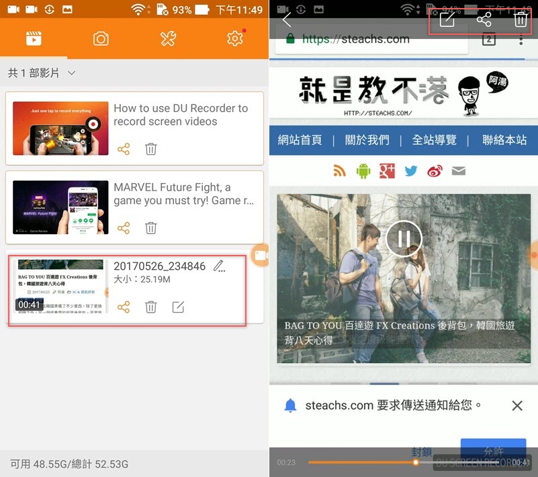Click the 封鎖 block button
Screen dimensions: 538x477
pyautogui.click(x=421, y=452)
